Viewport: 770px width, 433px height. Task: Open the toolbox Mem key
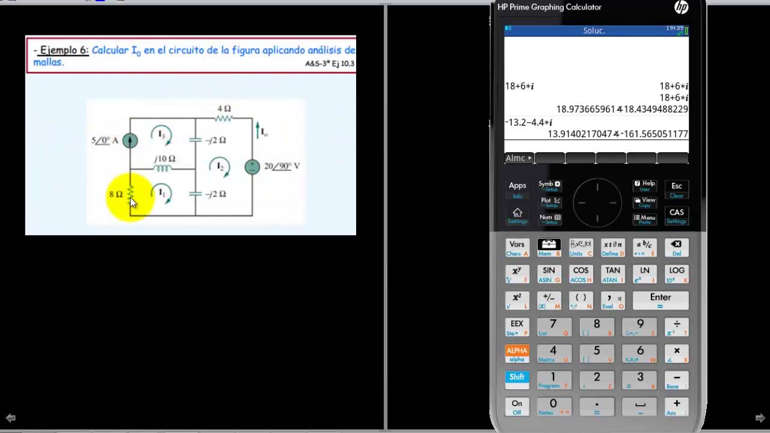click(549, 248)
